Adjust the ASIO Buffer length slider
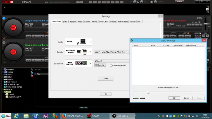Viewport: 212px width, 119px height. point(149,92)
